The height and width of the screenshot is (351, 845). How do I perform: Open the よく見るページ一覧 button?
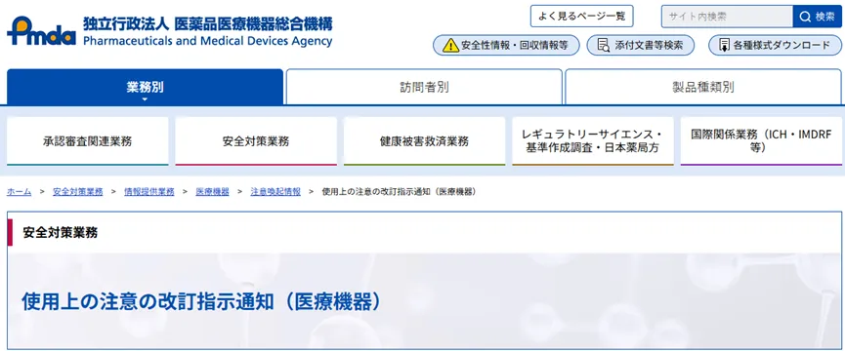click(581, 17)
